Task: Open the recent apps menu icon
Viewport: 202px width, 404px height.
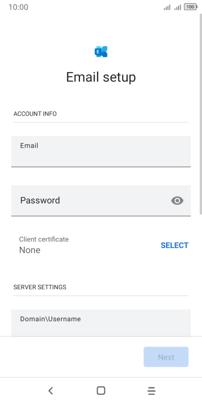Action: (x=151, y=391)
